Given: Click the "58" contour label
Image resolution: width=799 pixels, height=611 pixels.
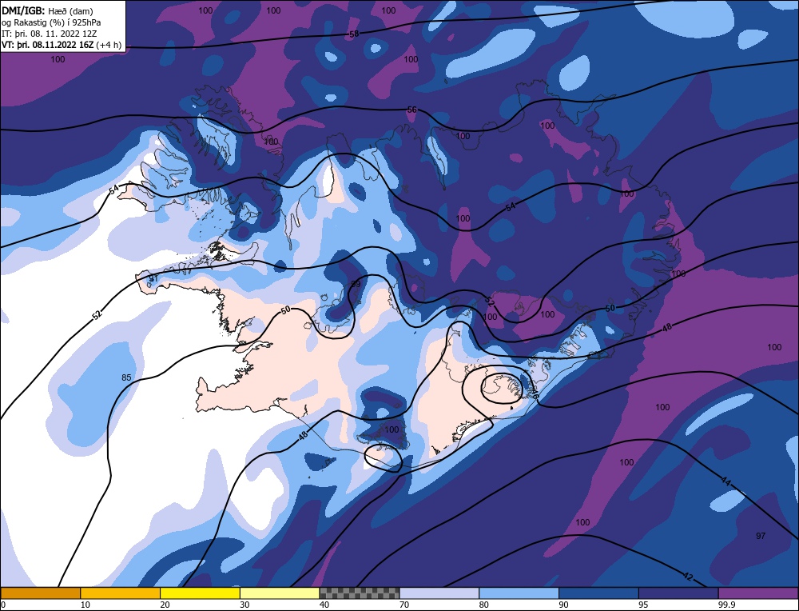Looking at the screenshot, I should point(354,34).
